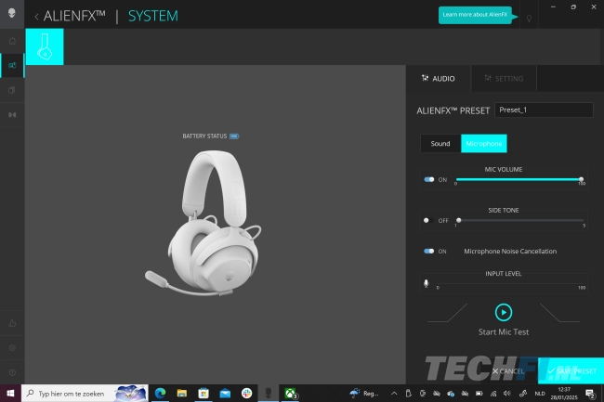Open the fusion icon in the sidebar
The width and height of the screenshot is (604, 402).
[12, 115]
